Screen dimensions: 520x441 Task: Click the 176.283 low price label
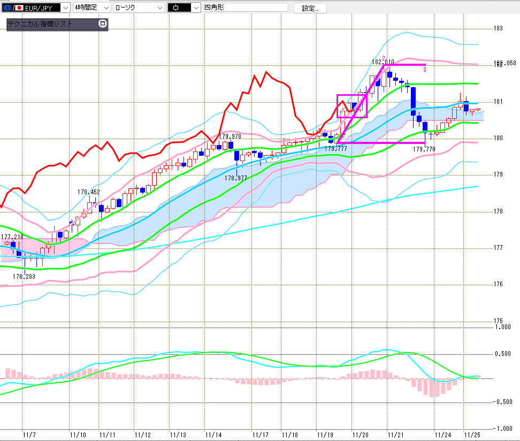24,277
